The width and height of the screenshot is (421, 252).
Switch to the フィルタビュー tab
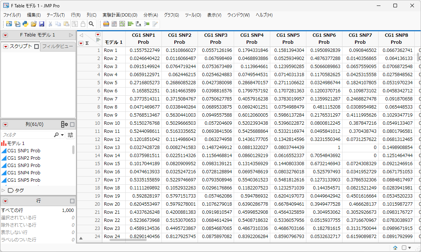point(58,46)
